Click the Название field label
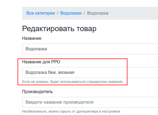 (x=32, y=38)
